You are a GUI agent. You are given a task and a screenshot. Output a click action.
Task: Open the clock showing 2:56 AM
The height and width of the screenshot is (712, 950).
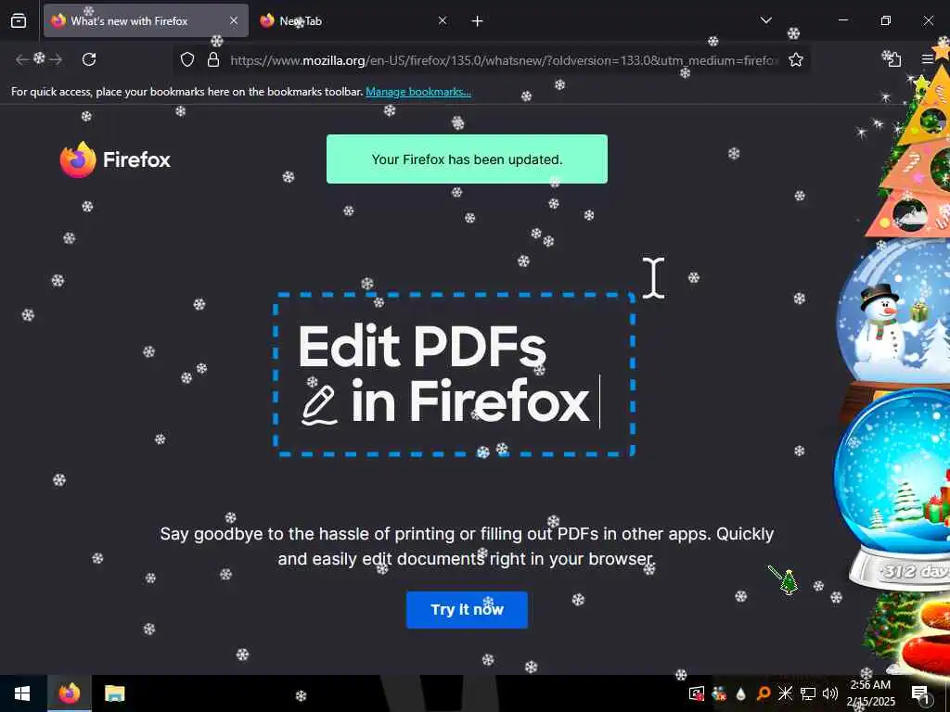870,693
